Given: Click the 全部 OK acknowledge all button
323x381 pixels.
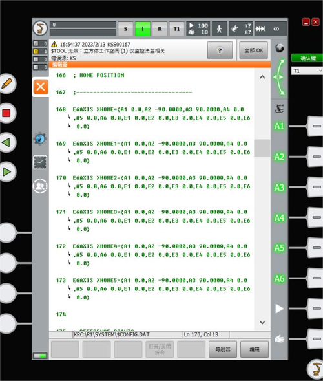Looking at the screenshot, I should 254,50.
